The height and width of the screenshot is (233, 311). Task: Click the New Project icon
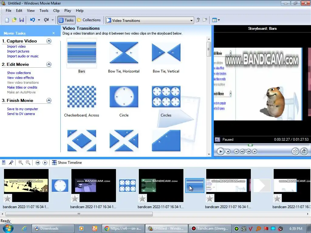(7, 20)
